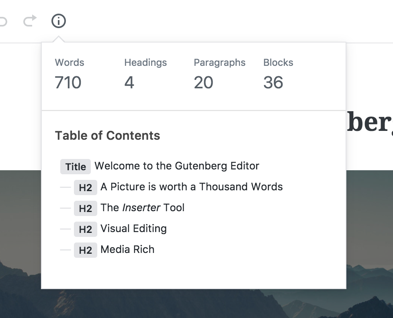Click H2 badge beside 'Visual Editing'
Screen dimensions: 393x318
(86, 229)
